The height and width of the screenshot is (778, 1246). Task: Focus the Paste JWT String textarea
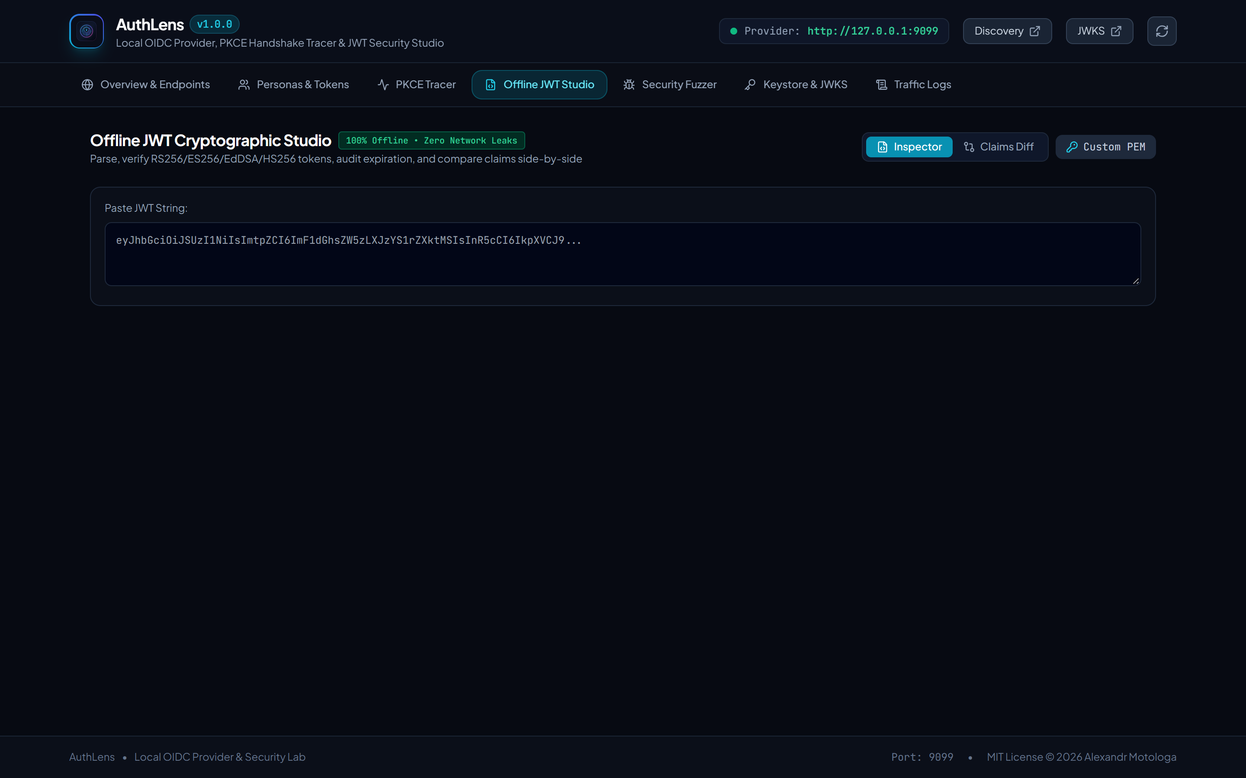[623, 254]
